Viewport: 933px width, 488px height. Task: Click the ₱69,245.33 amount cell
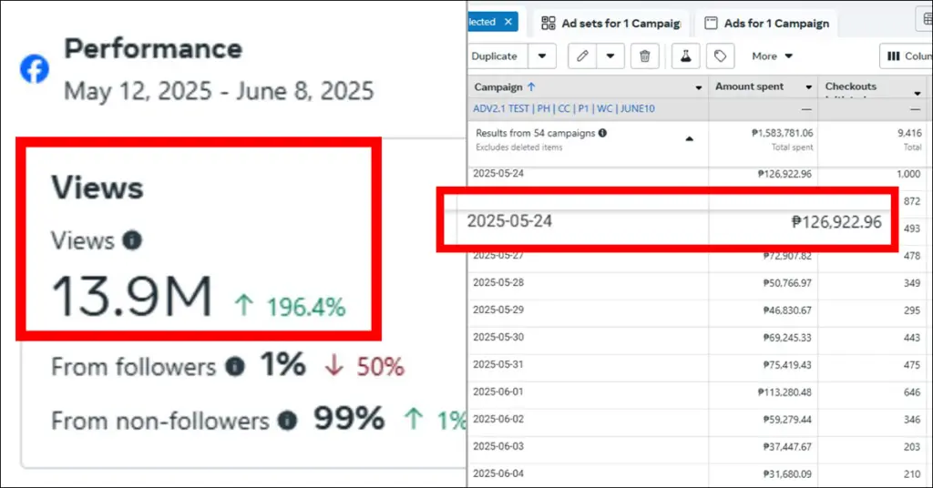point(787,338)
